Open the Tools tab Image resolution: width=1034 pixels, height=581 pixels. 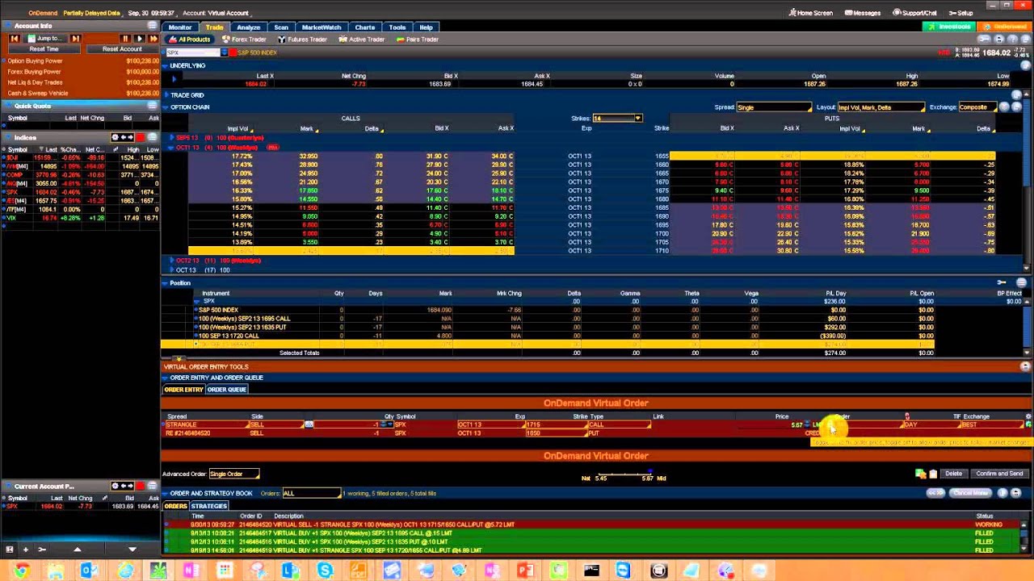pyautogui.click(x=397, y=27)
